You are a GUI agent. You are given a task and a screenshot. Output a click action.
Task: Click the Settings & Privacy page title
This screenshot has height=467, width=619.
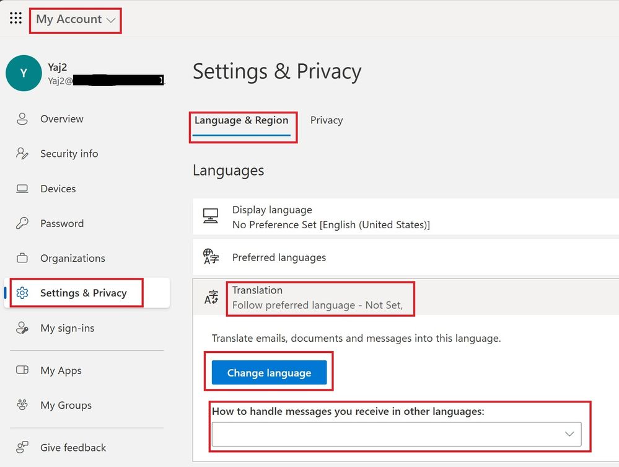(277, 71)
